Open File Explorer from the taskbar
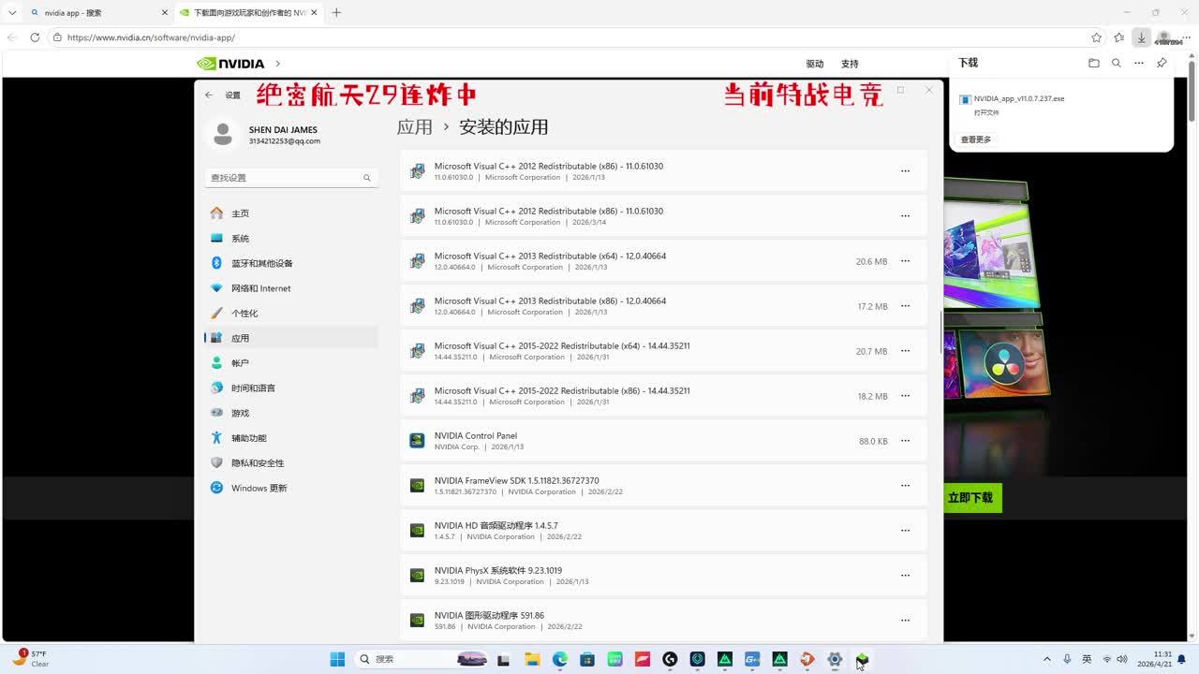Viewport: 1199px width, 674px height. click(532, 659)
